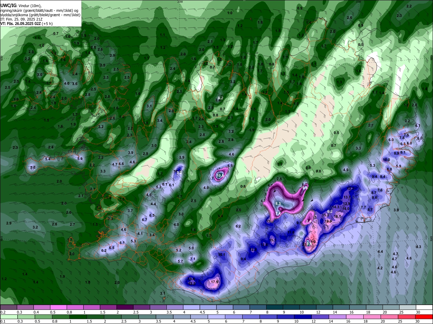Viewport: 433px width, 324px height.
Task: Click the 3.6 value in the northwest
Action: pyautogui.click(x=75, y=84)
